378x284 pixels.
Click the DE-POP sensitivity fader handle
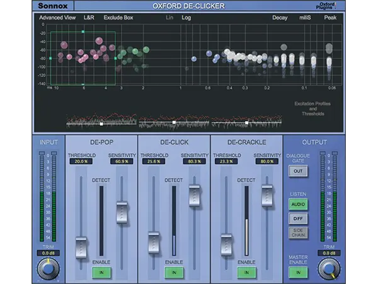[x=122, y=213]
